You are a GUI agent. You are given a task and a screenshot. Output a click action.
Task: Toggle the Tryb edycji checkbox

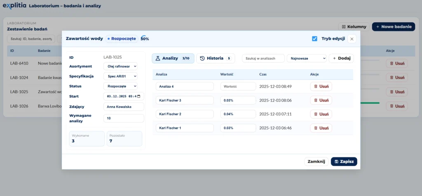tap(314, 39)
